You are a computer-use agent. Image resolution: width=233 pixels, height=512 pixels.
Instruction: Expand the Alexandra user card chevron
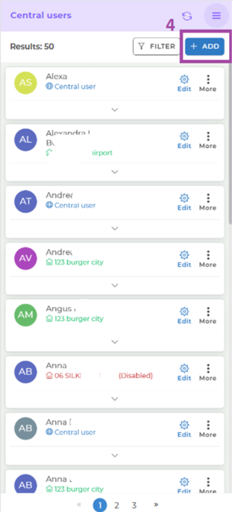(x=115, y=172)
